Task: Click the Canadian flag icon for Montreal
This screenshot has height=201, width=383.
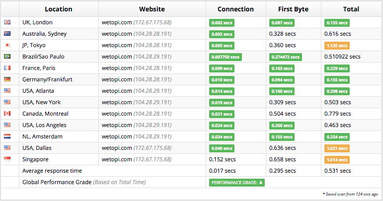Action: tap(7, 114)
